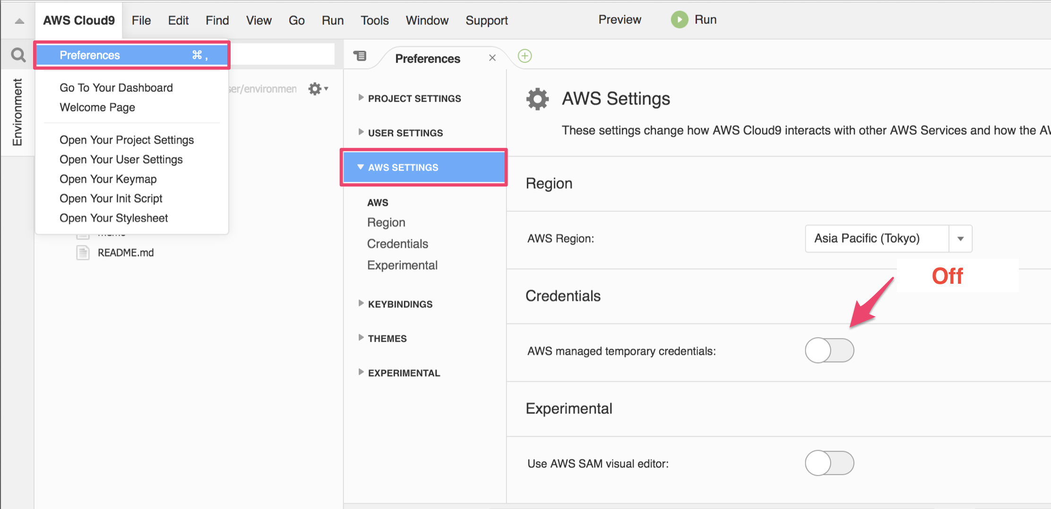Choose Open Your Keymap

[108, 179]
